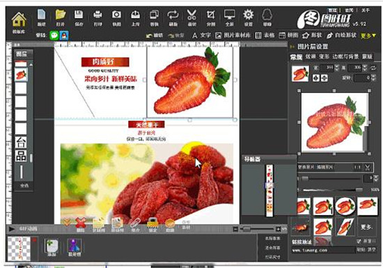This screenshot has width=383, height=268.
Task: Select the slanted strawberry style thumbnail
Action: [345, 226]
